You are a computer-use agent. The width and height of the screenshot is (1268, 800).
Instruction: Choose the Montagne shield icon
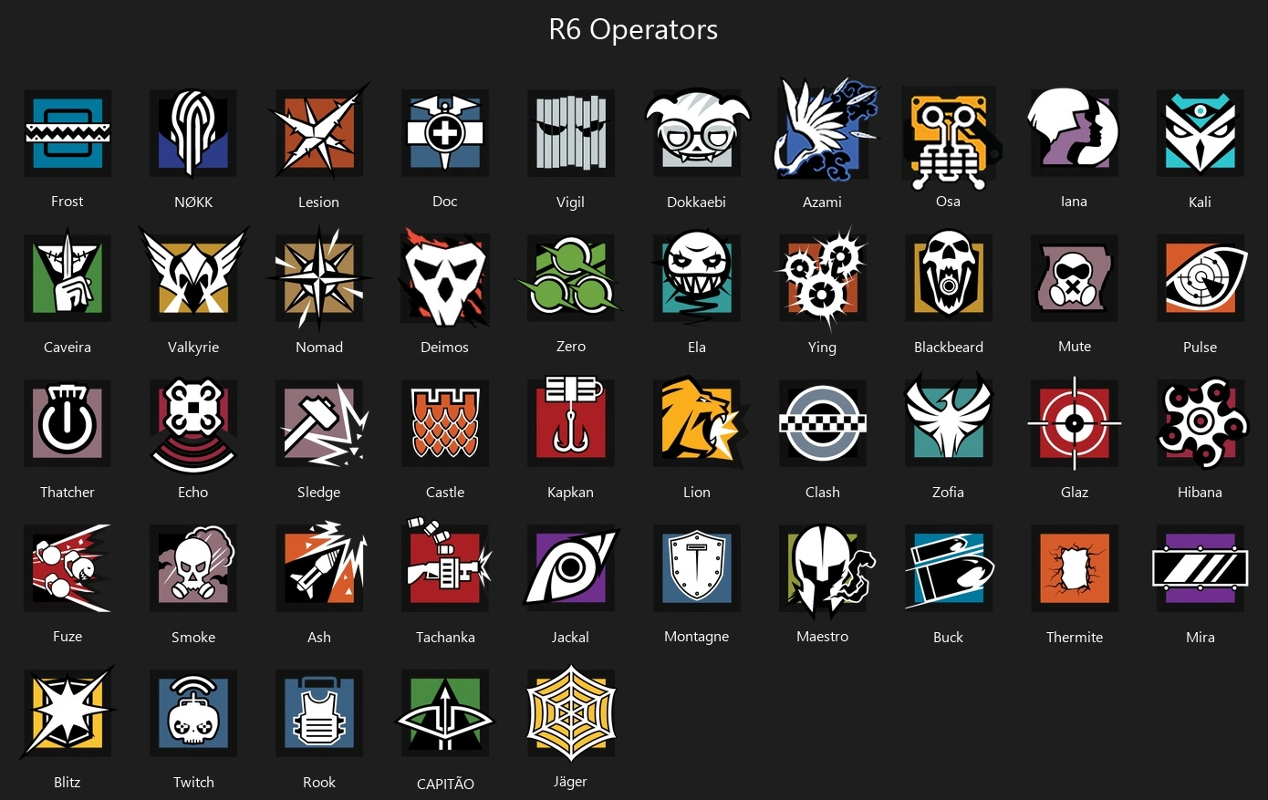coord(697,568)
